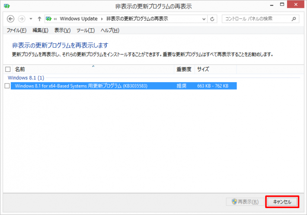Screen dimensions: 307x215
Task: Minimize the window
Action: pos(272,5)
